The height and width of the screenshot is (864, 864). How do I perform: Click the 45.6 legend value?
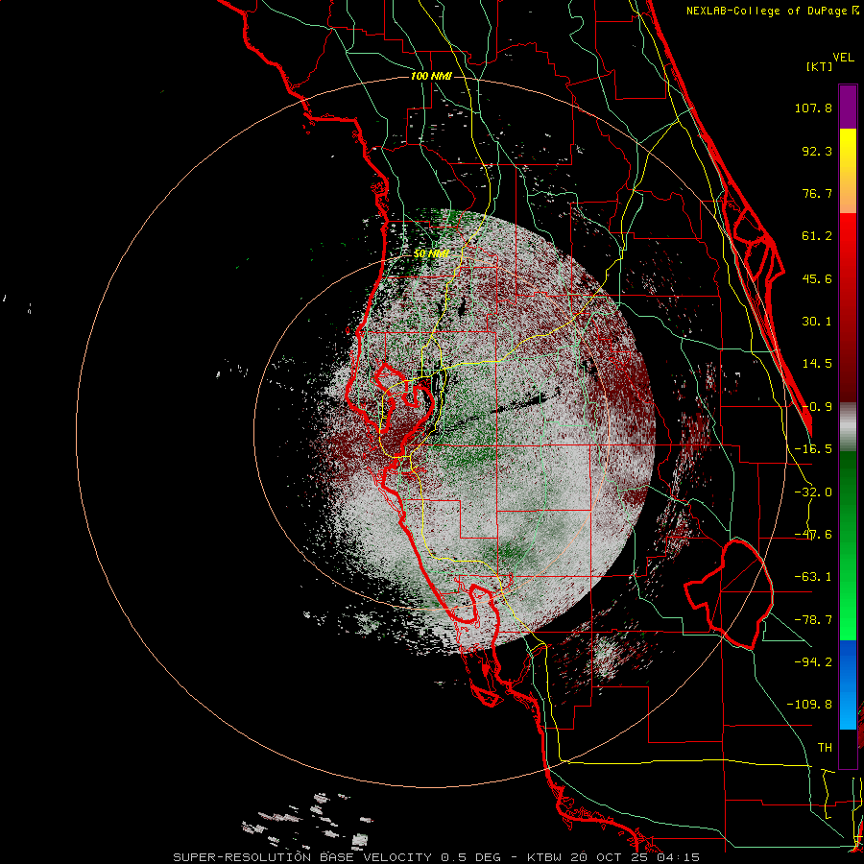coord(817,278)
